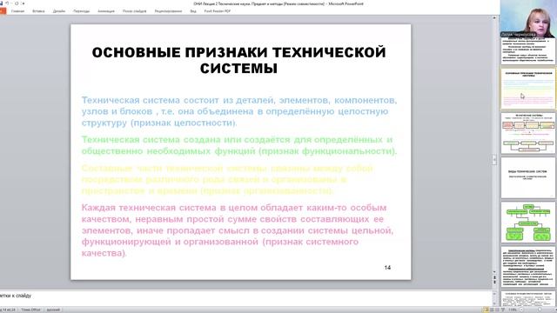Switch to Normal view icon in status bar

(x=487, y=310)
